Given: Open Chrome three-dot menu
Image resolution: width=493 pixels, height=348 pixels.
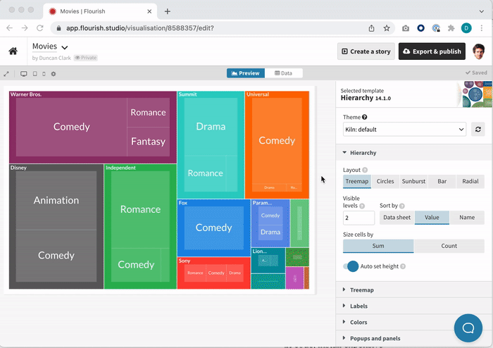Looking at the screenshot, I should click(481, 28).
